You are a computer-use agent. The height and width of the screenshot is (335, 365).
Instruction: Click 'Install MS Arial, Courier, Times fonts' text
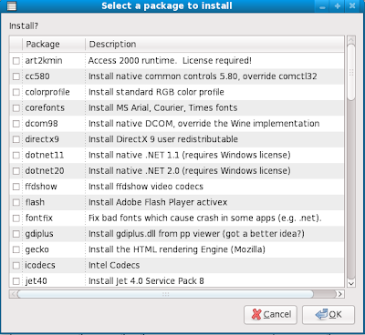tap(163, 108)
